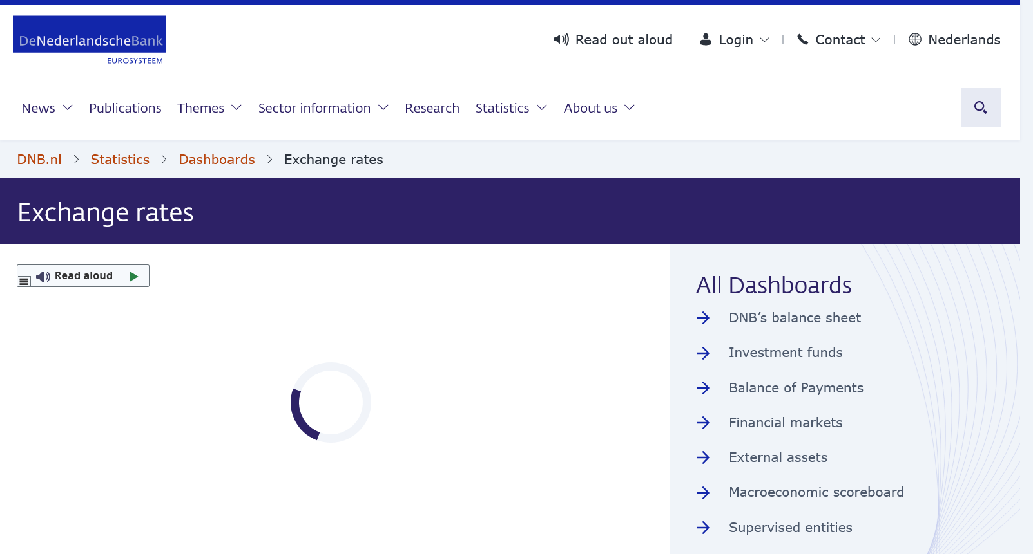This screenshot has height=554, width=1033.
Task: Click the globe icon for Nederlands
Action: (x=914, y=40)
